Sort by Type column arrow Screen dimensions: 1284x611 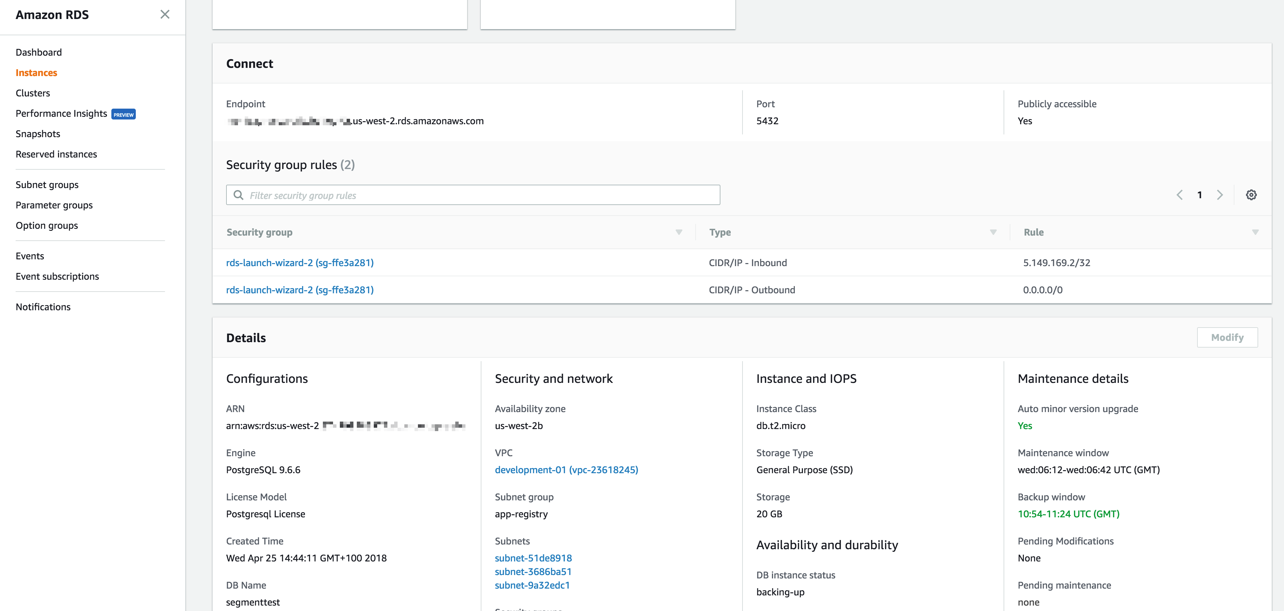[993, 232]
